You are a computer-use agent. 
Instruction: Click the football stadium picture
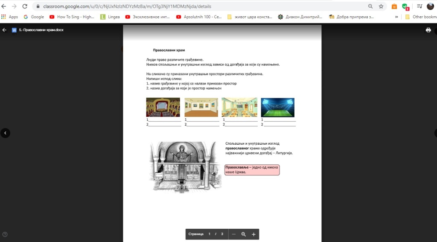point(277,107)
